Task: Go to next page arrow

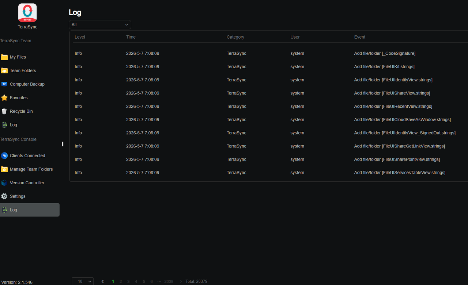Action: [x=181, y=281]
